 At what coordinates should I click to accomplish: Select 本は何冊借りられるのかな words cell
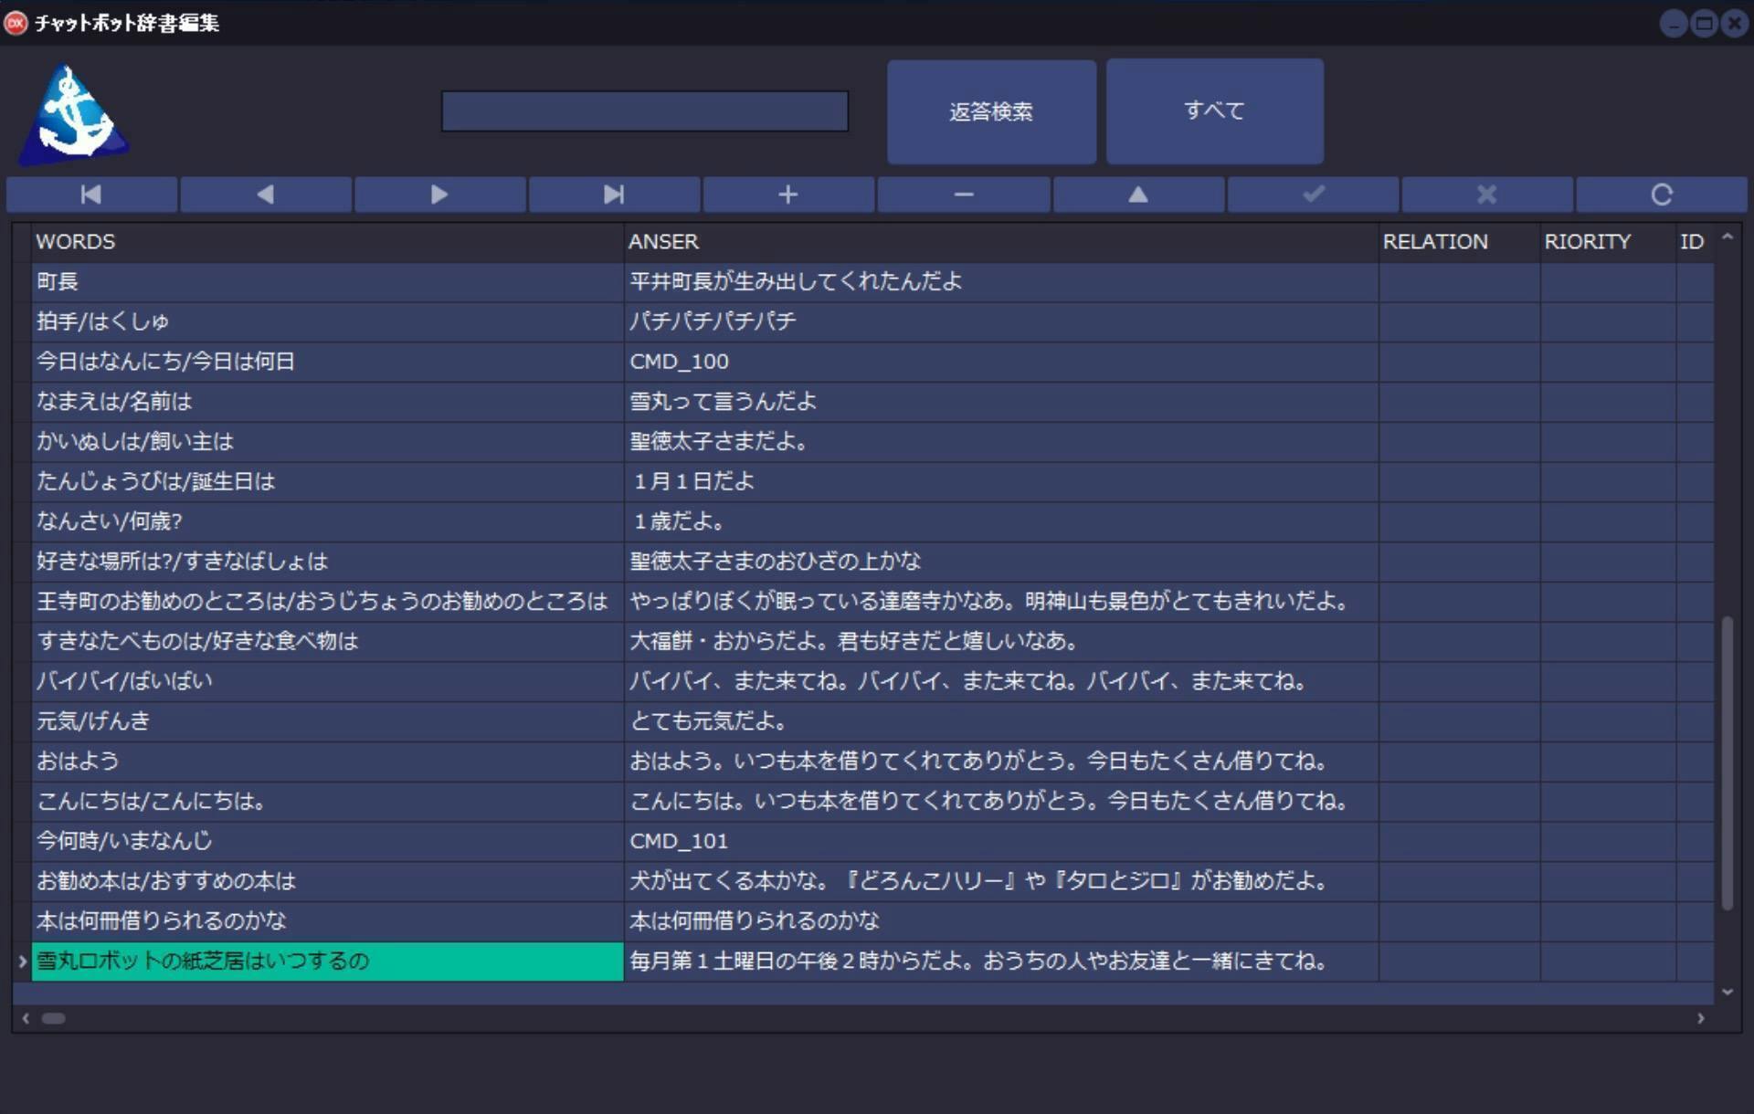(x=328, y=921)
